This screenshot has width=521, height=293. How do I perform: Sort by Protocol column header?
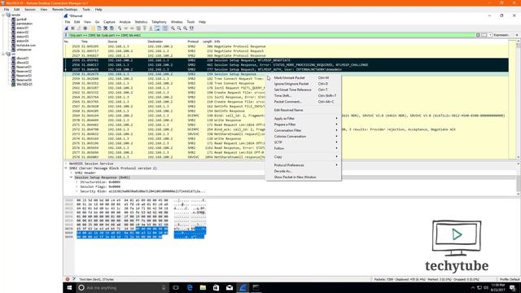pos(193,42)
